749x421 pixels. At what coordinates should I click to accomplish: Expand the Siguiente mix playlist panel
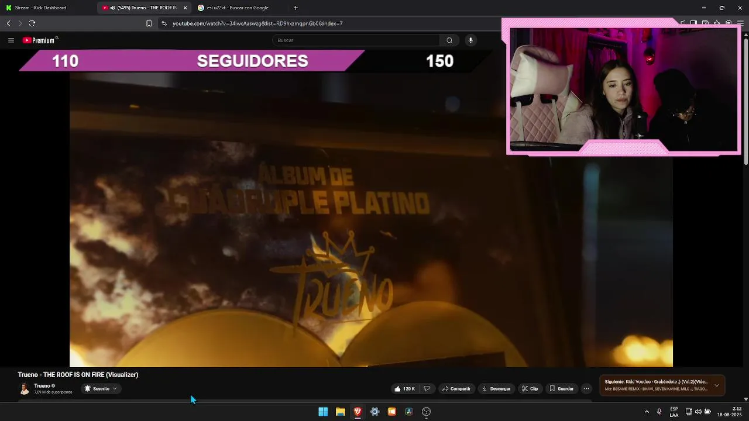click(x=716, y=385)
